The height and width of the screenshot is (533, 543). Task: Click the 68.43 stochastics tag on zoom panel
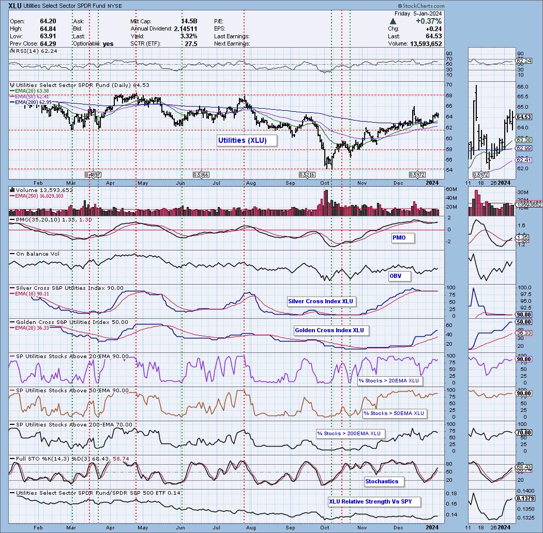pyautogui.click(x=524, y=467)
